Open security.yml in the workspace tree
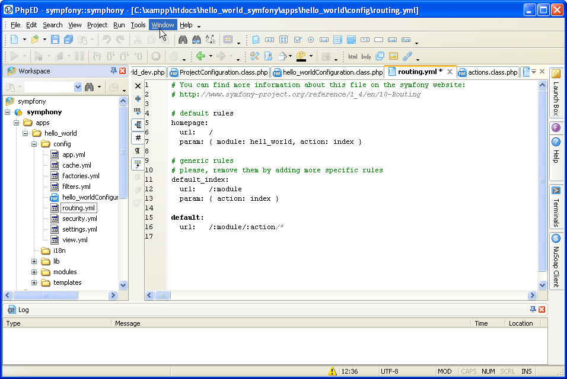 click(x=79, y=219)
